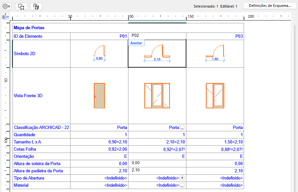The height and width of the screenshot is (192, 298).
Task: Select the P03 door front view image
Action: (x=215, y=96)
